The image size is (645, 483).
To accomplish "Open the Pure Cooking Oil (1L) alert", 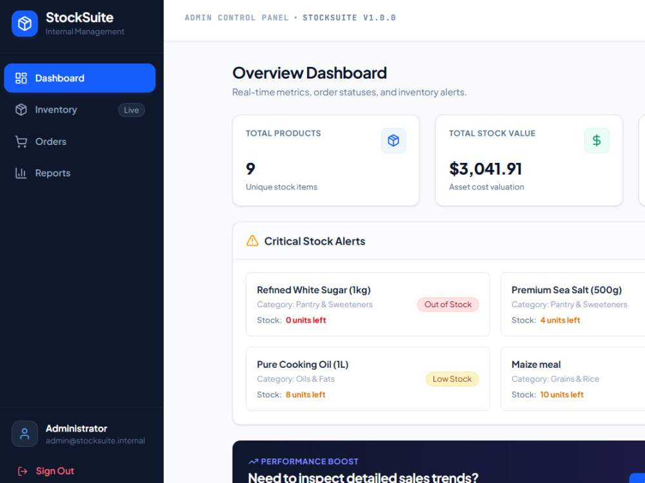I will coord(368,379).
